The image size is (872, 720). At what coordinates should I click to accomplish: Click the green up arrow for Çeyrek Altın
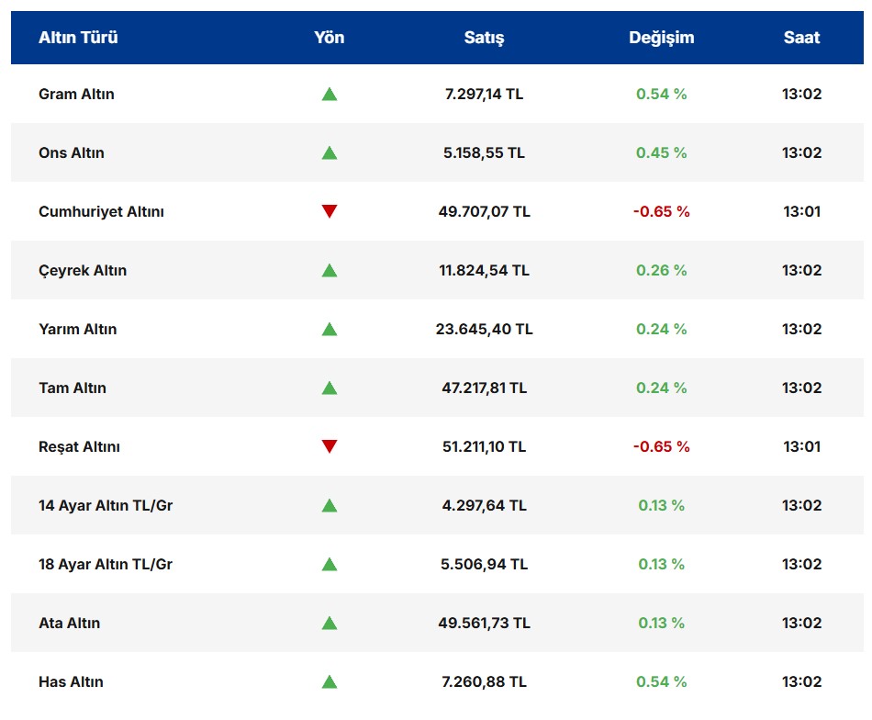tap(330, 270)
